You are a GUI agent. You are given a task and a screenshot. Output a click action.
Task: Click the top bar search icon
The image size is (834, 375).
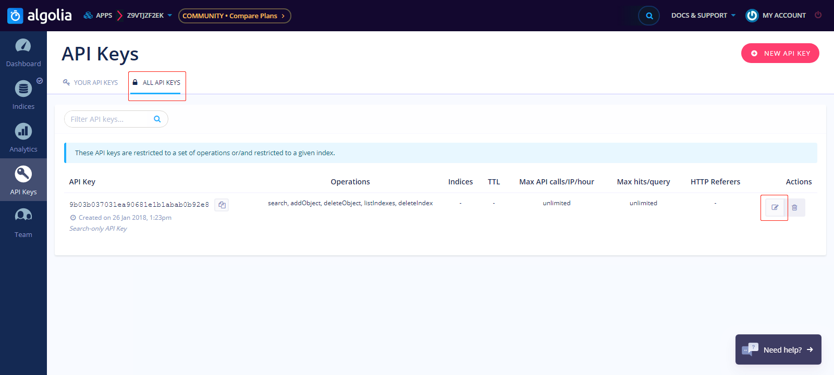point(649,16)
